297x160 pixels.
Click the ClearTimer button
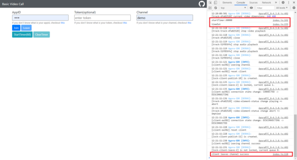click(42, 35)
